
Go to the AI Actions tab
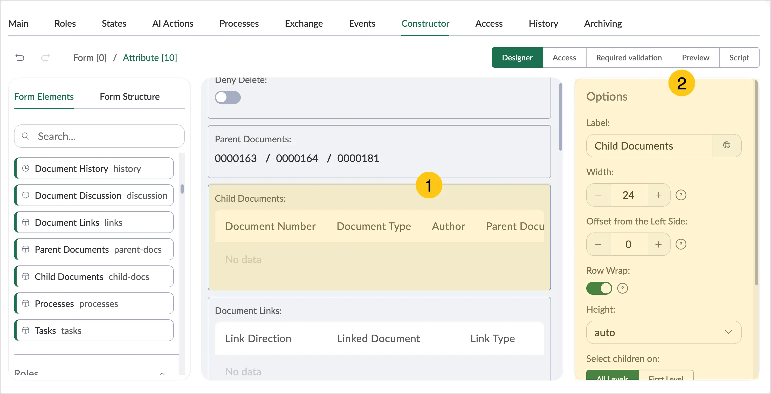173,23
